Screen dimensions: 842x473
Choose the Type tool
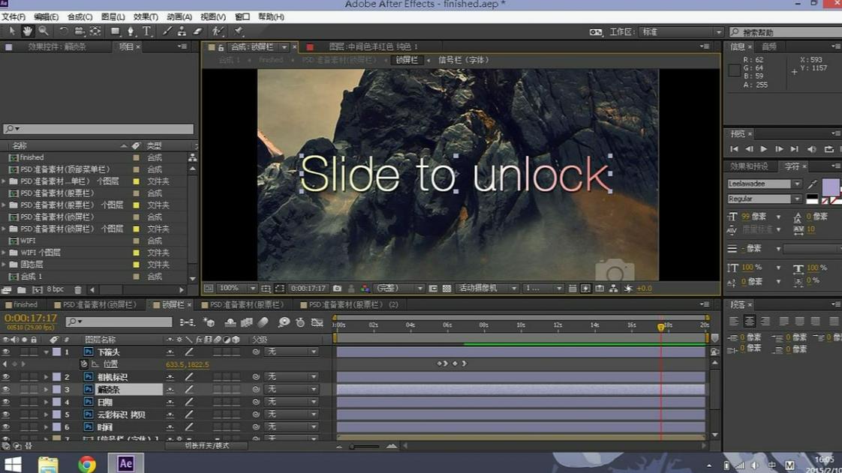coord(148,31)
